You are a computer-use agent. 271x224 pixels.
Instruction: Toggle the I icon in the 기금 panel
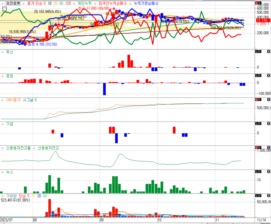click(260, 124)
